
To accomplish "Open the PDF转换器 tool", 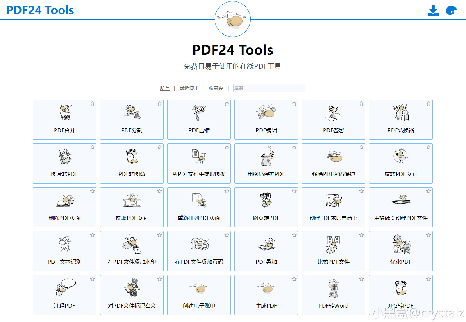I will pyautogui.click(x=401, y=120).
